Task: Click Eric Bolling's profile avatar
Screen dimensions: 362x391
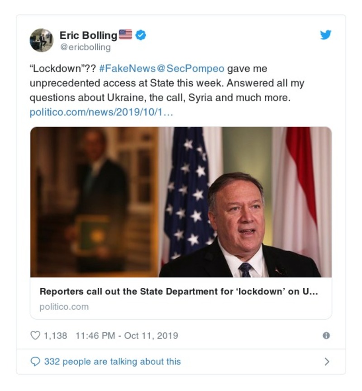Action: click(x=42, y=40)
